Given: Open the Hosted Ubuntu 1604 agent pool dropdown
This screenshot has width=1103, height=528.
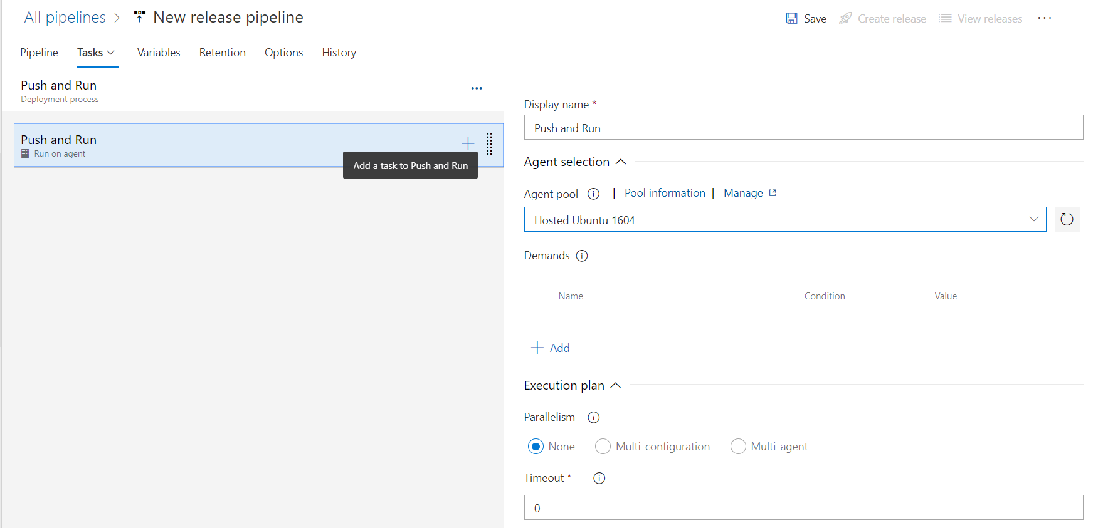Looking at the screenshot, I should tap(784, 220).
